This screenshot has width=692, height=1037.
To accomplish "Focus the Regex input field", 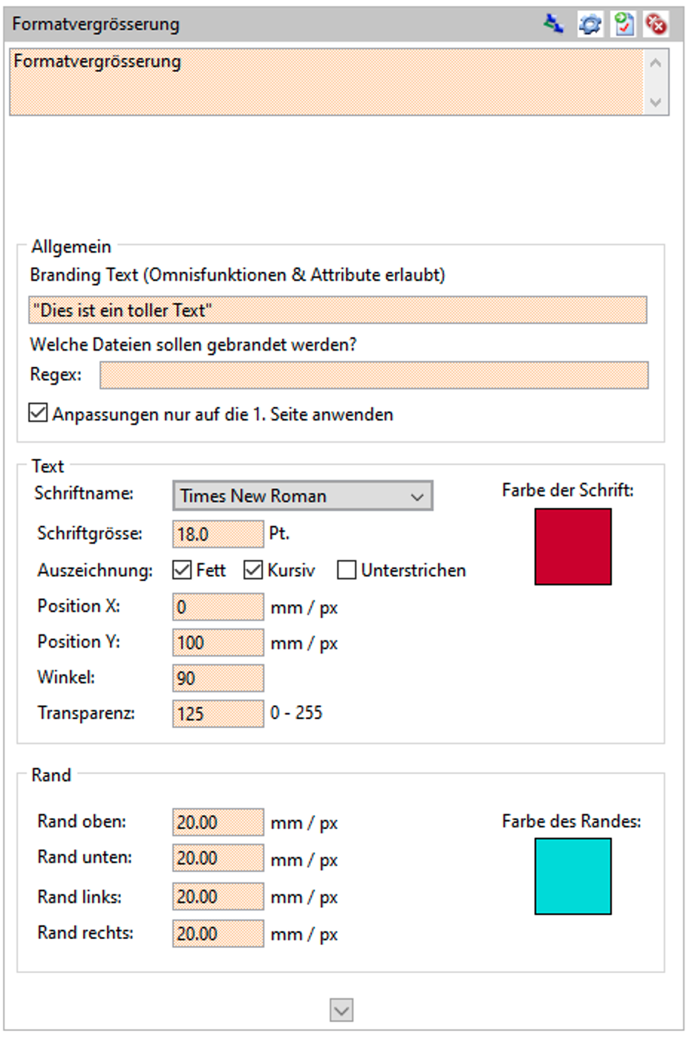I will [373, 375].
